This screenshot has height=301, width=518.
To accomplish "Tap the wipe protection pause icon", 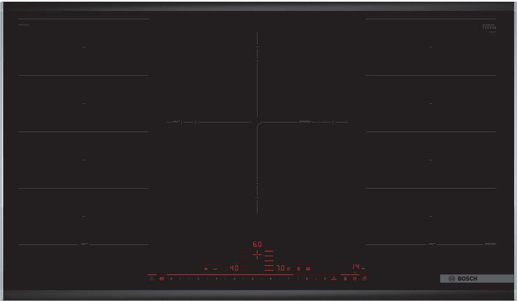I will coord(345,279).
